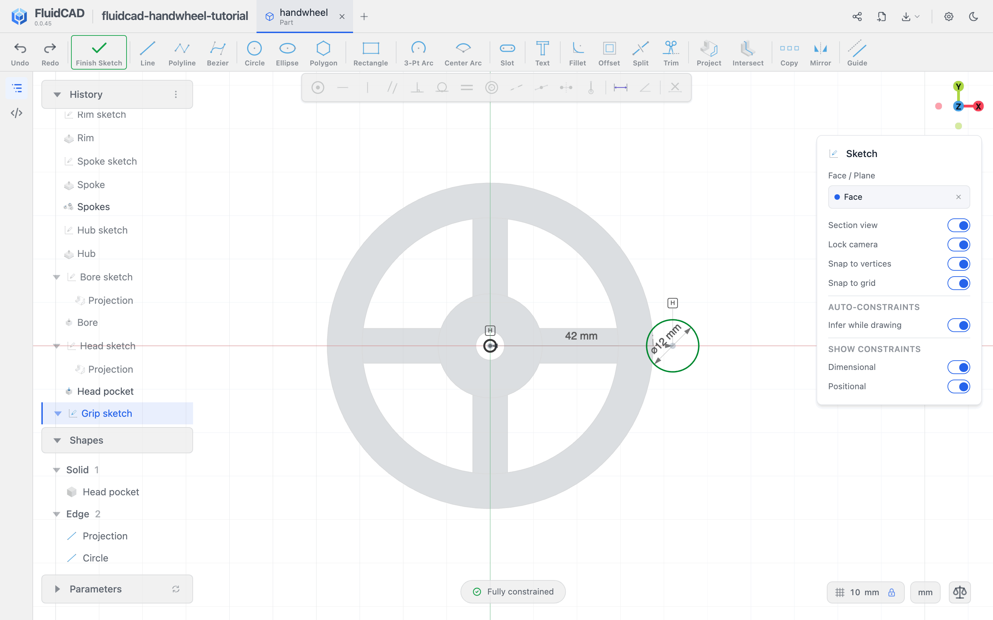Select the Ellipse tool
The height and width of the screenshot is (620, 993).
click(x=287, y=53)
